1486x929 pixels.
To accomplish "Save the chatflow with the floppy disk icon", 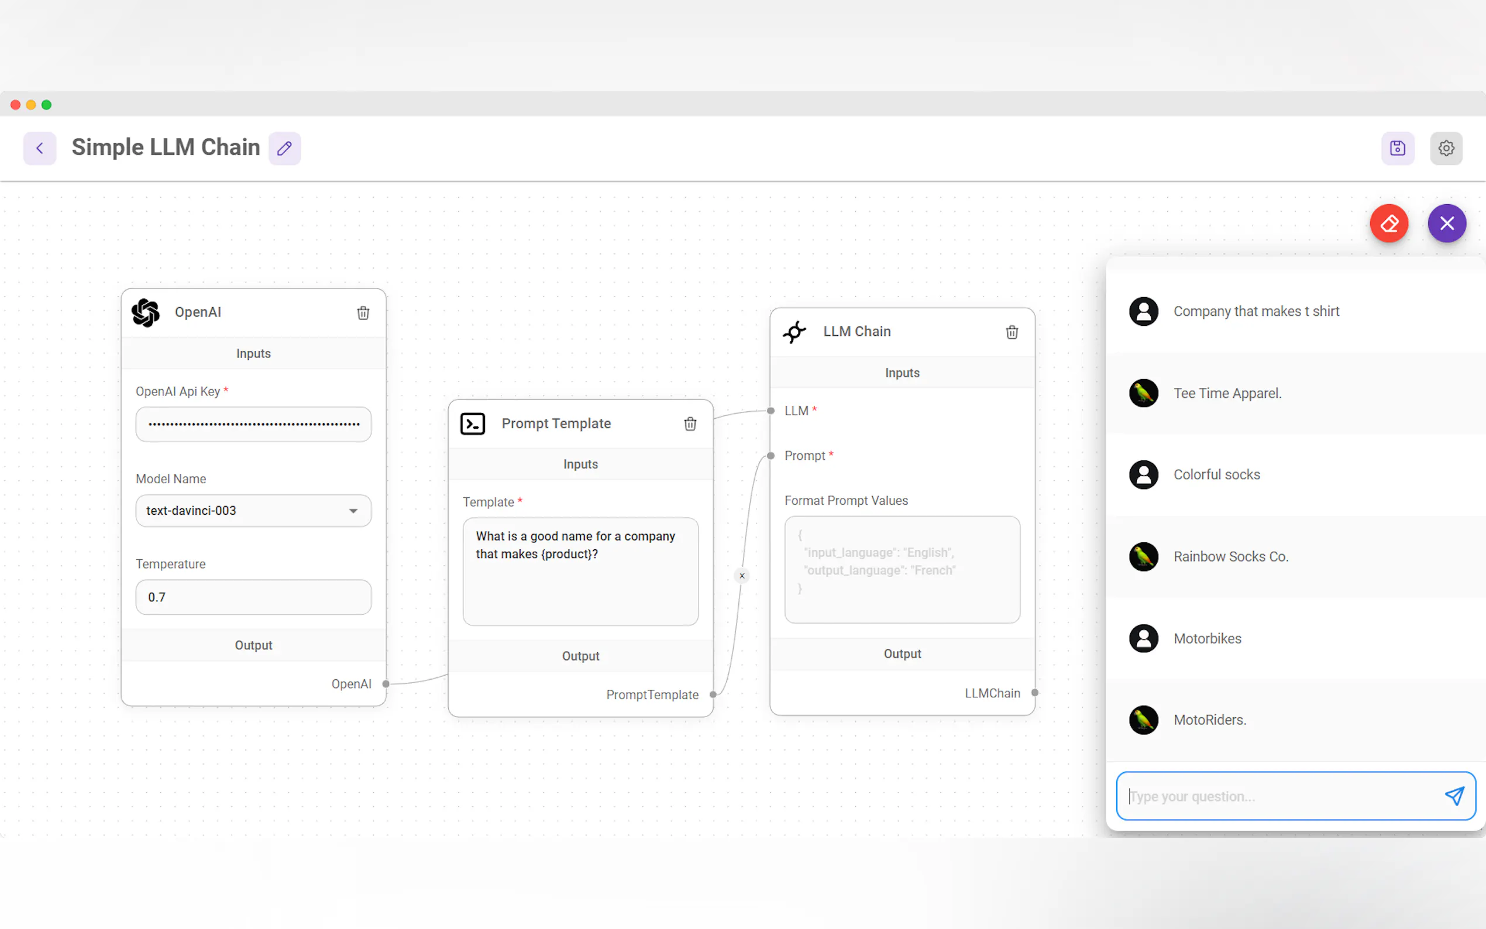I will 1398,148.
